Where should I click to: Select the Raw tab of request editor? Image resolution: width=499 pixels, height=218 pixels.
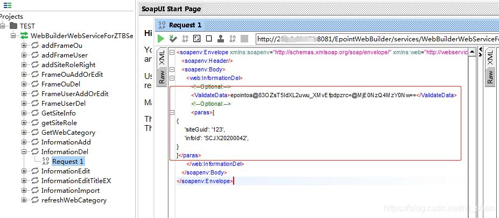[161, 77]
